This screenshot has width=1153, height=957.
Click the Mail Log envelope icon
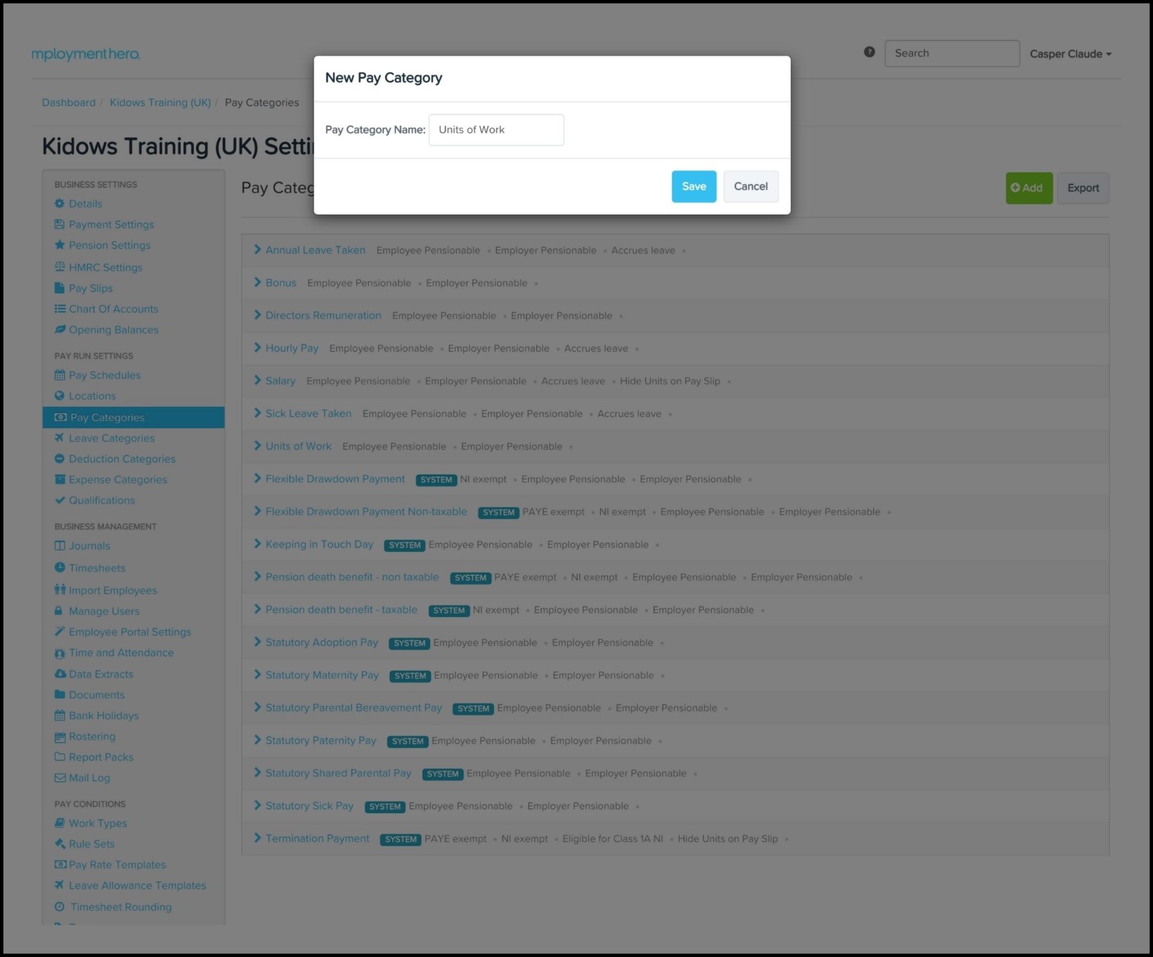(59, 778)
